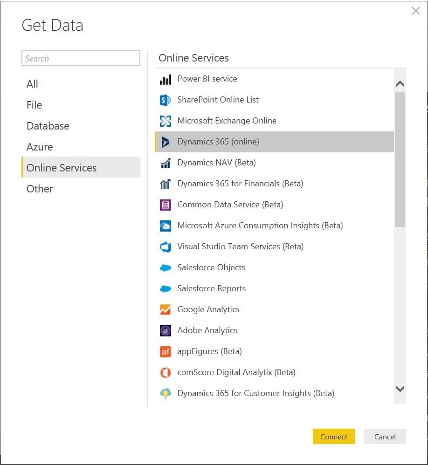Viewport: 428px width, 465px height.
Task: Click the Google Analytics icon
Action: [x=166, y=309]
